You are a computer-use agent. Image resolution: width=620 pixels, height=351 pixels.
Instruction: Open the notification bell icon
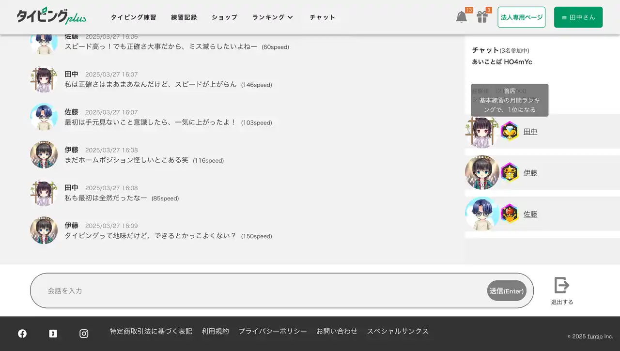pos(461,17)
